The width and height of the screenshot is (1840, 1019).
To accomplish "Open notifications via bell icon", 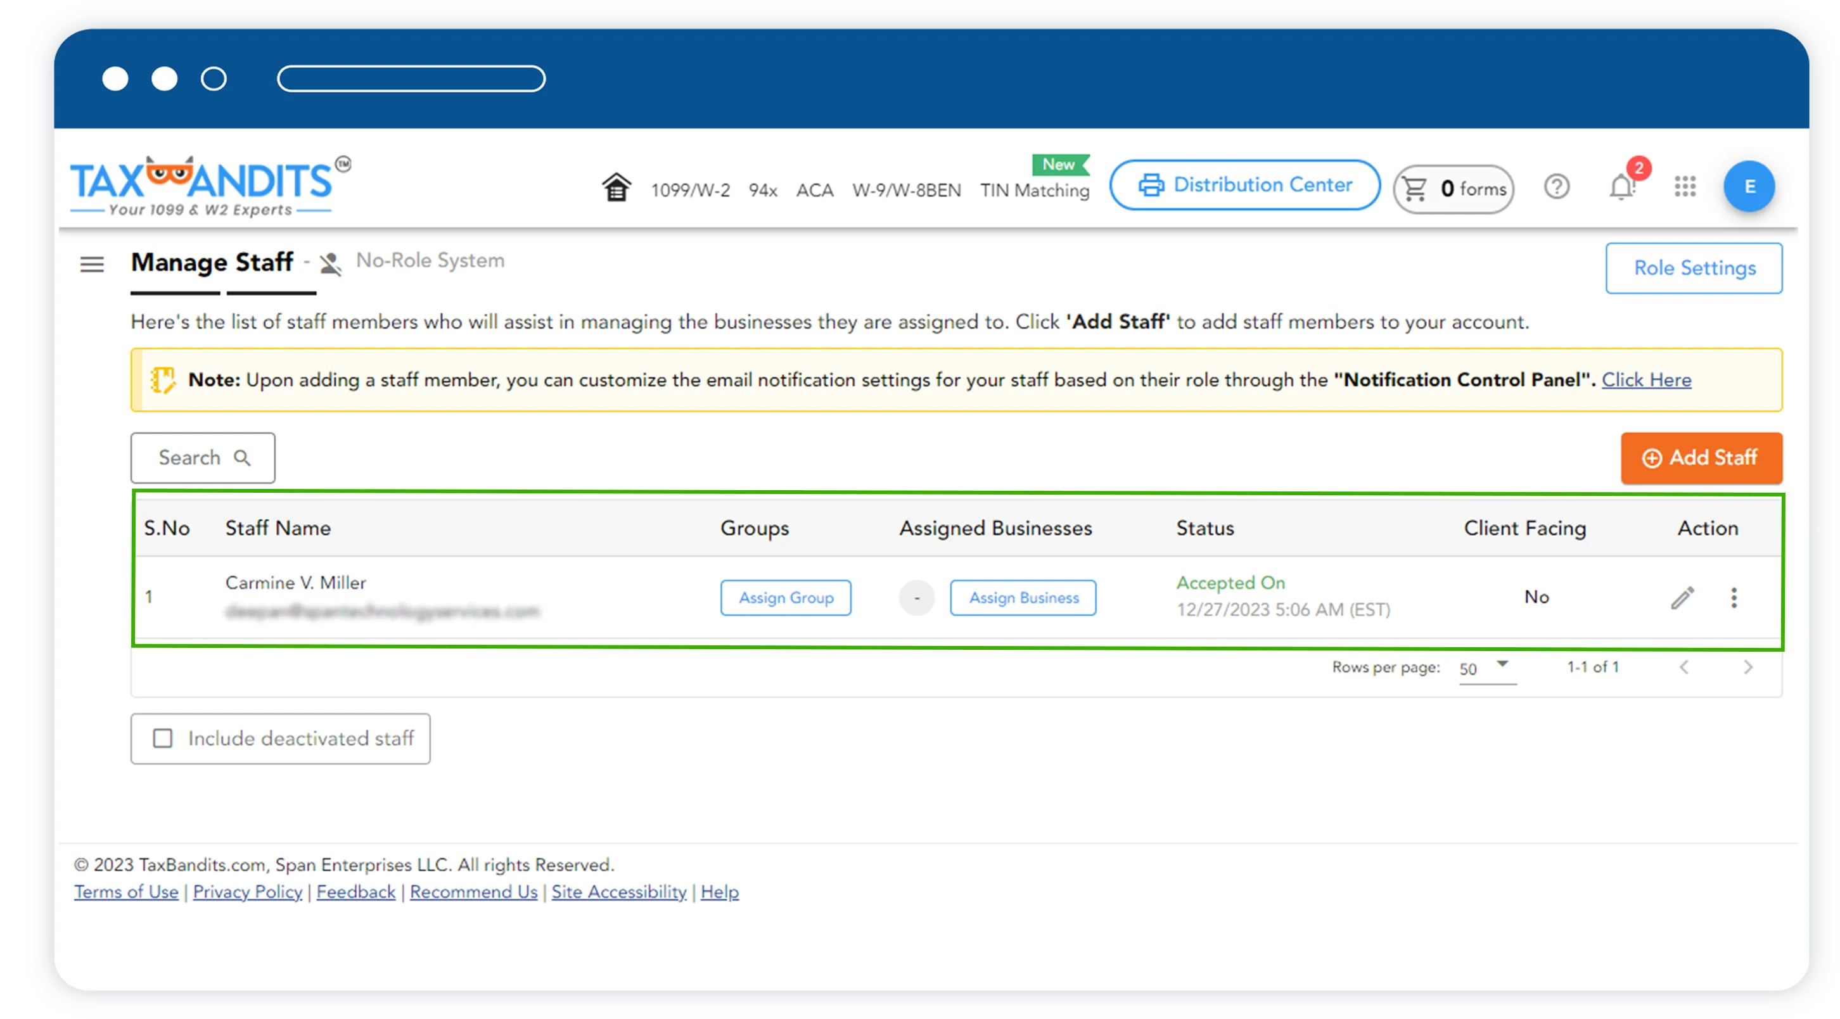I will point(1620,188).
